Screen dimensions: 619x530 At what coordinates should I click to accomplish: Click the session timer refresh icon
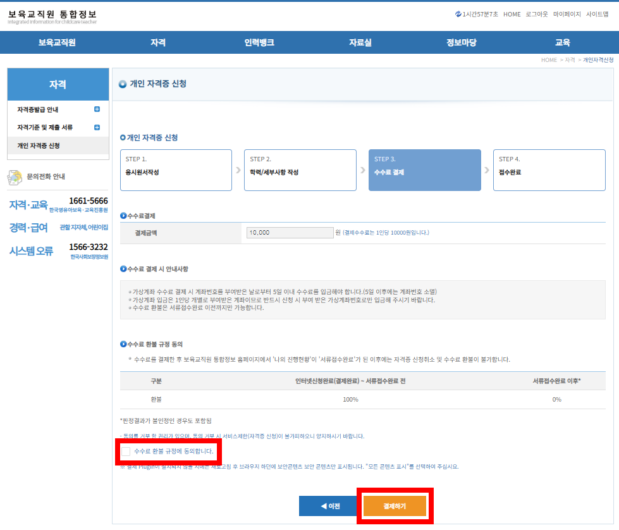point(458,14)
